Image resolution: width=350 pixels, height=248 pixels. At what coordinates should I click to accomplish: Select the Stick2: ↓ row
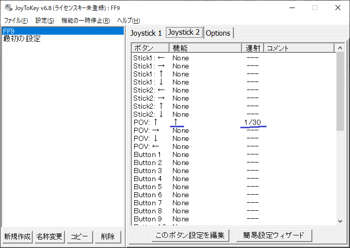pyautogui.click(x=234, y=114)
